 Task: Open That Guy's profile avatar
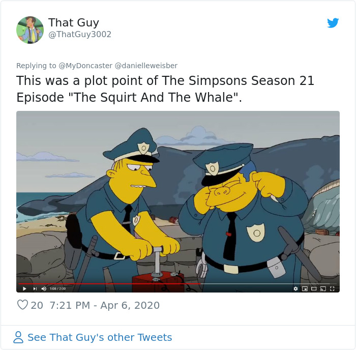pyautogui.click(x=30, y=30)
